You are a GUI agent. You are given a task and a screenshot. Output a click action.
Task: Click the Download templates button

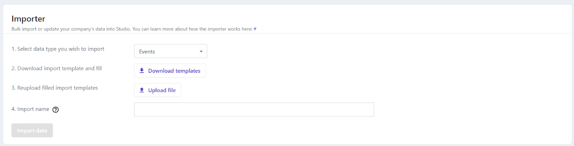(x=170, y=70)
